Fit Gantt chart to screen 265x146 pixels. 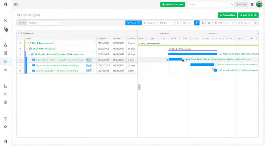[191, 23]
